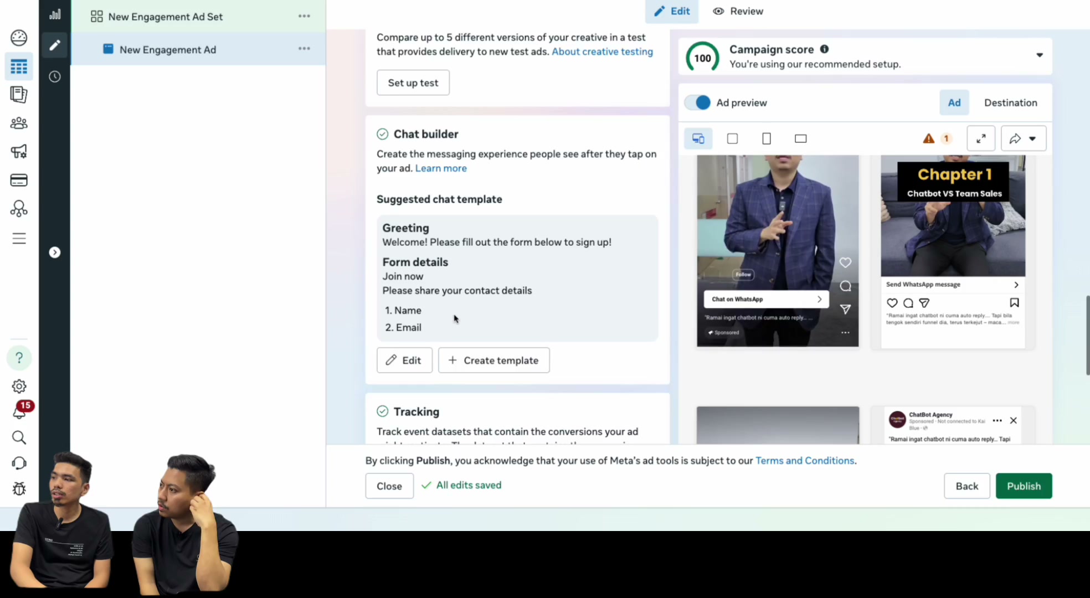Open the settings gear in sidebar

(19, 386)
